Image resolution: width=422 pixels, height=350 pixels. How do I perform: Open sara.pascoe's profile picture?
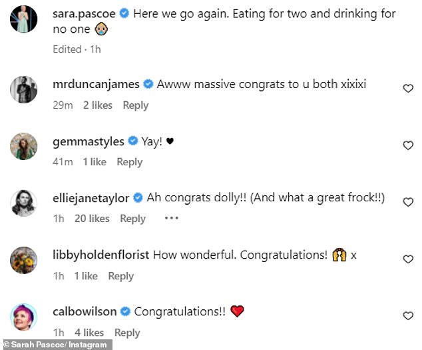tap(24, 19)
